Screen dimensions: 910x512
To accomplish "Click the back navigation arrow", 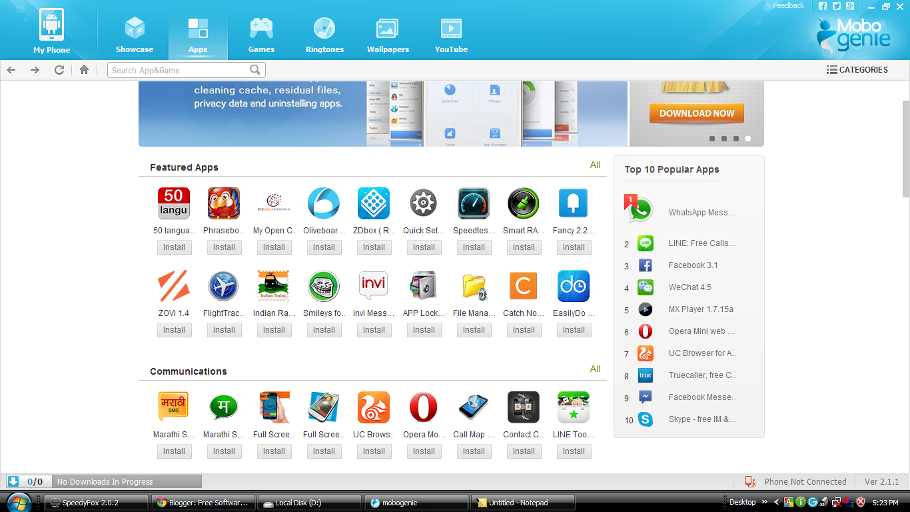I will pos(12,69).
